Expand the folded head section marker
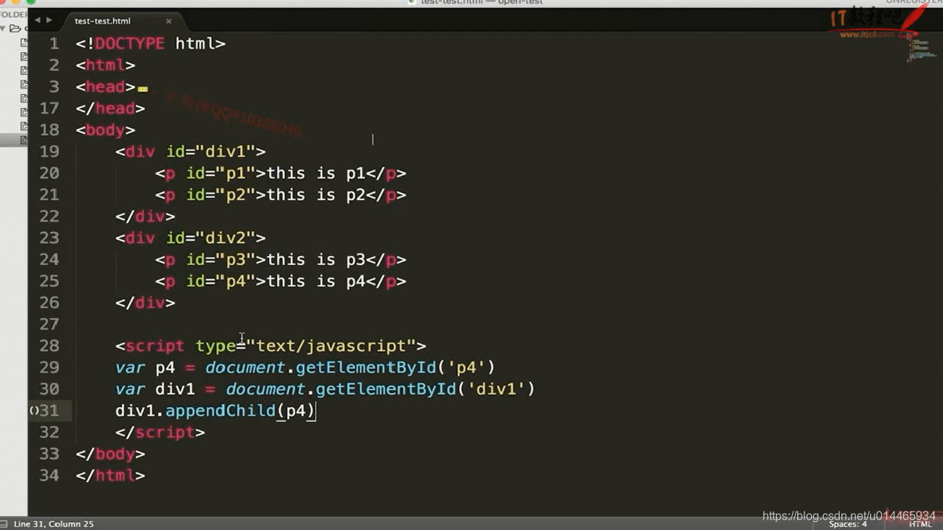The image size is (943, 530). pyautogui.click(x=143, y=88)
